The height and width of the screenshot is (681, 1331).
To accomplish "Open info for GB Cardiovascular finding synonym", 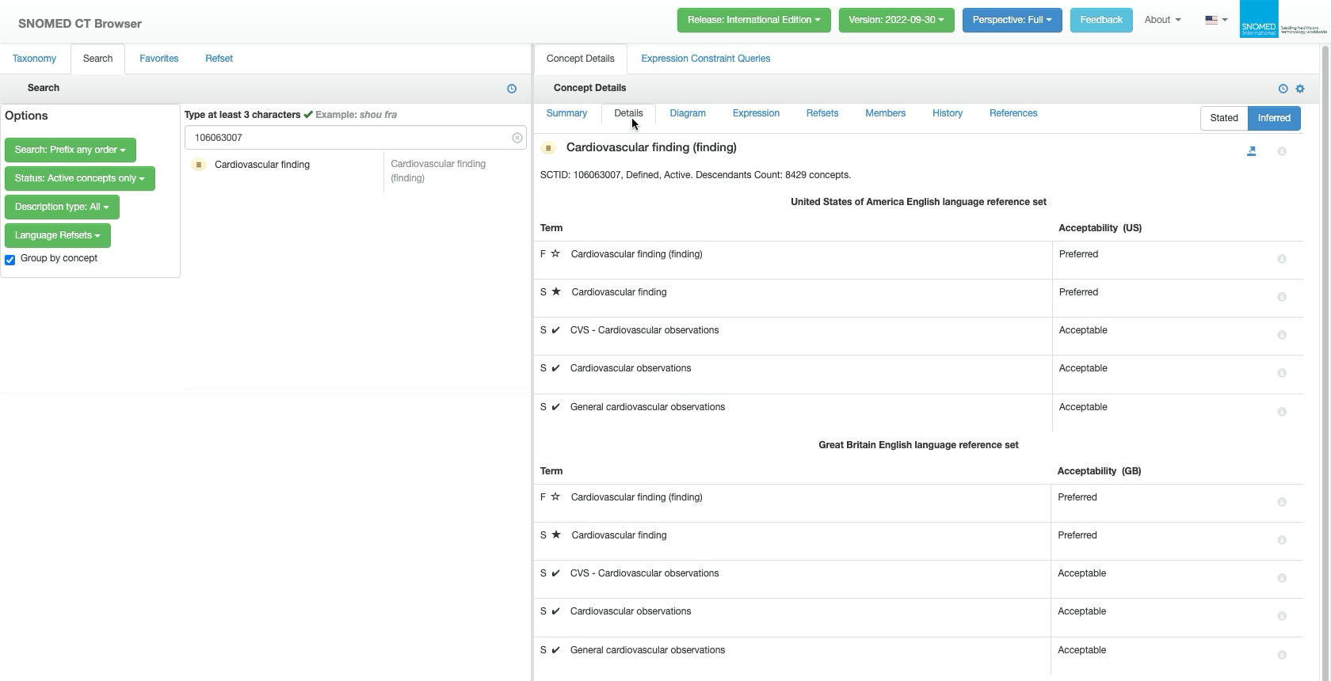I will click(1282, 540).
